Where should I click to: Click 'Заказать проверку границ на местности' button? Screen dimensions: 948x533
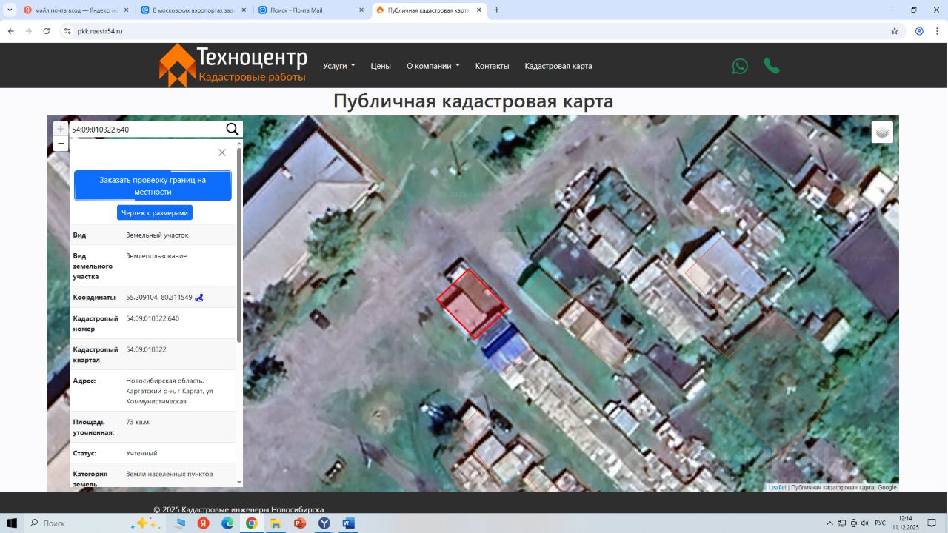[153, 186]
